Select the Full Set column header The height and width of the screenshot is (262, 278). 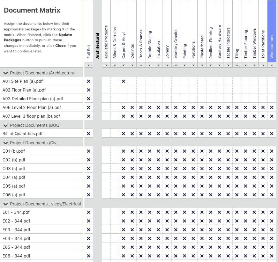tap(89, 31)
